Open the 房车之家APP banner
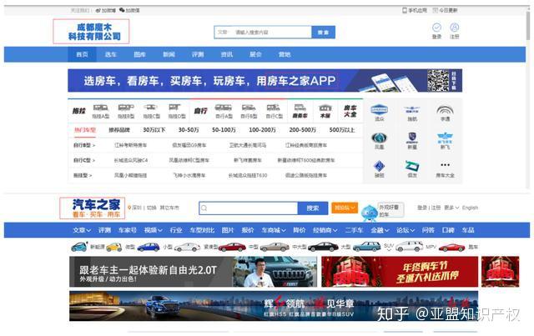534x336 pixels. [x=265, y=81]
